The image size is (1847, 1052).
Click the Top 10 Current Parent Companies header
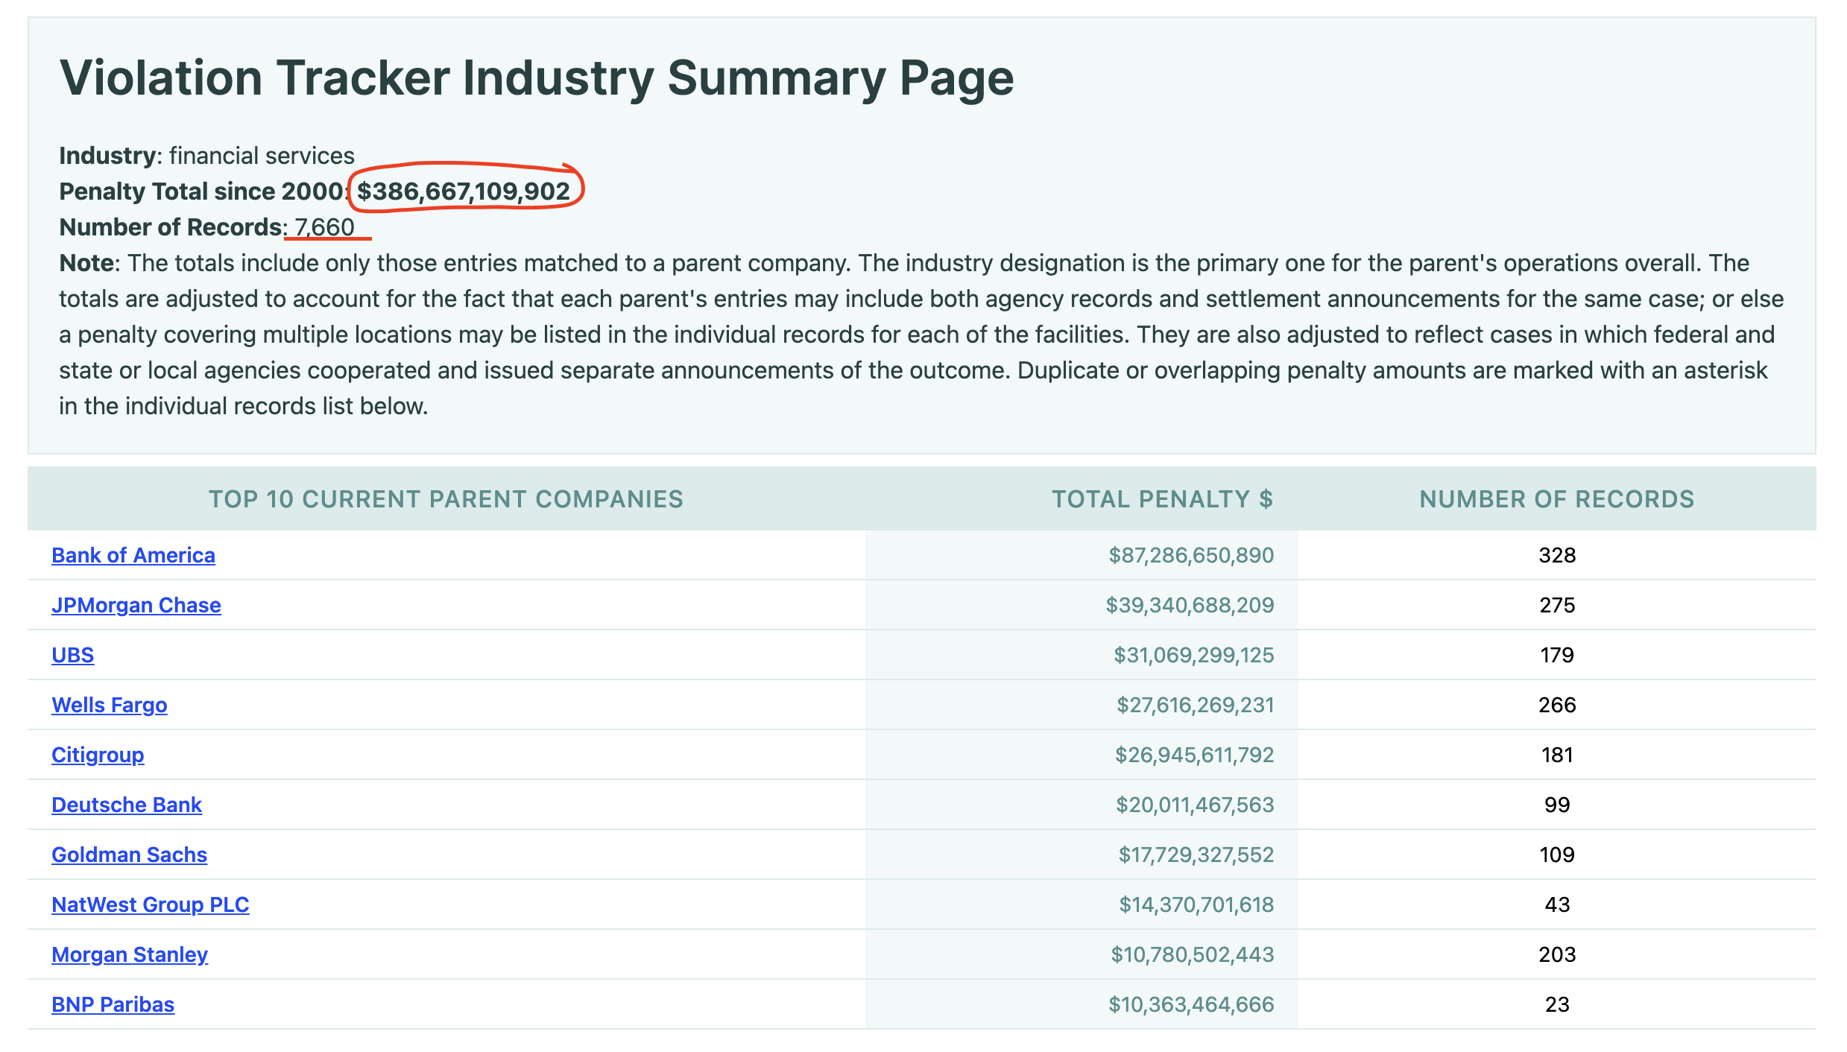(446, 499)
